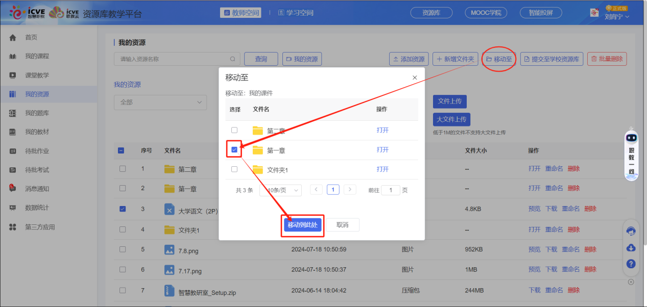This screenshot has width=647, height=307.
Task: Expand the 刘育宁 user account menu
Action: point(617,16)
